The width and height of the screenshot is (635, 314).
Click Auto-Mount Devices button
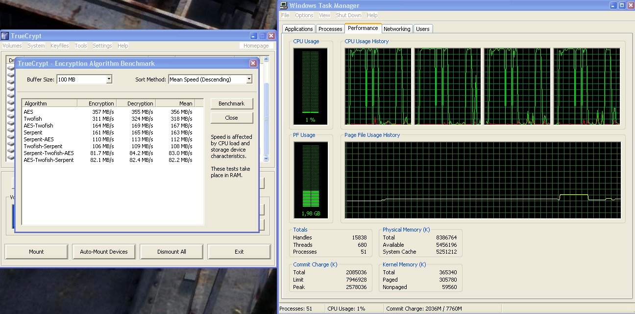(x=104, y=252)
